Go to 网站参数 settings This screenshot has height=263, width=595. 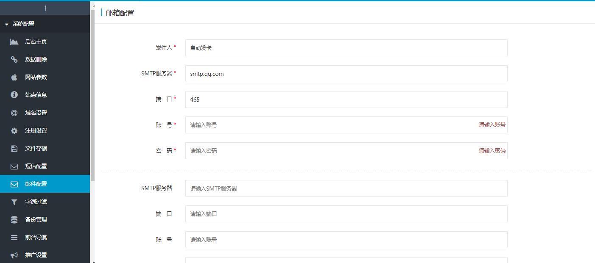(45, 77)
